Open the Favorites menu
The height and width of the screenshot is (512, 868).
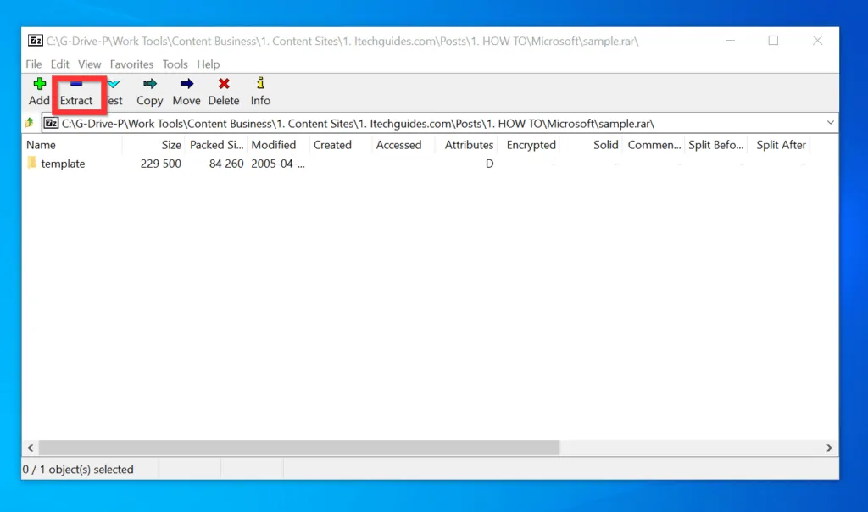click(131, 64)
